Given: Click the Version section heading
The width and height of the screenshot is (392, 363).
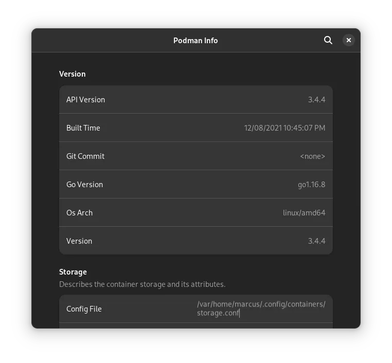Looking at the screenshot, I should click(73, 74).
